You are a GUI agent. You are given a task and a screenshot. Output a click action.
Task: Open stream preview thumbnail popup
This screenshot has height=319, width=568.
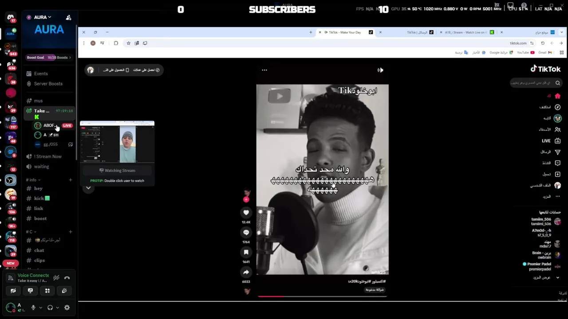coord(117,142)
